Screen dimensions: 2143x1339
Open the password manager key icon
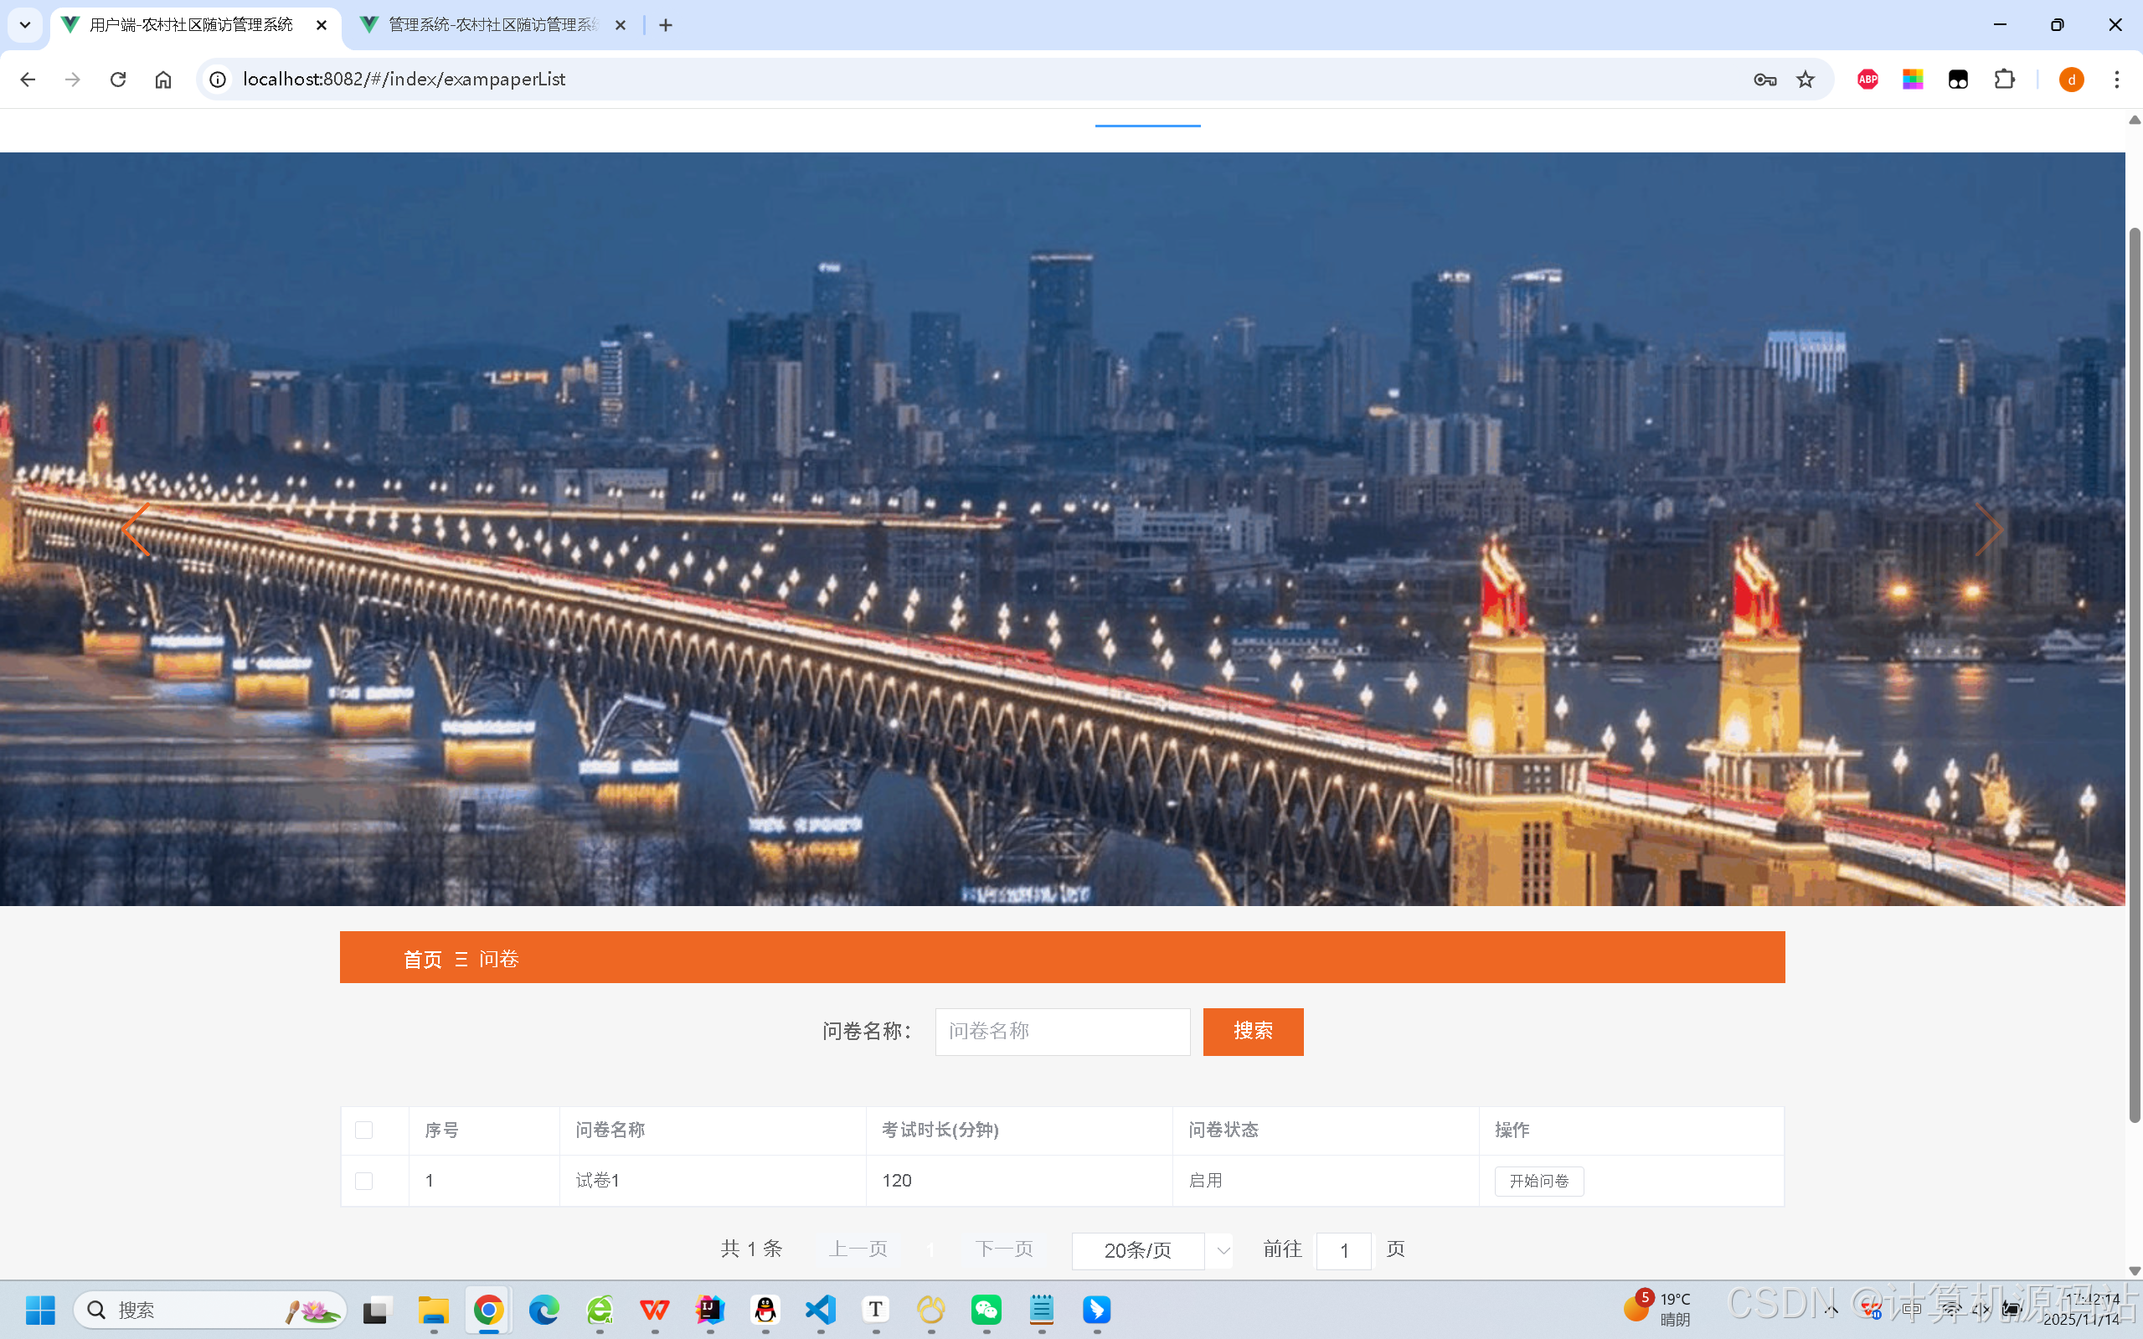click(1764, 80)
